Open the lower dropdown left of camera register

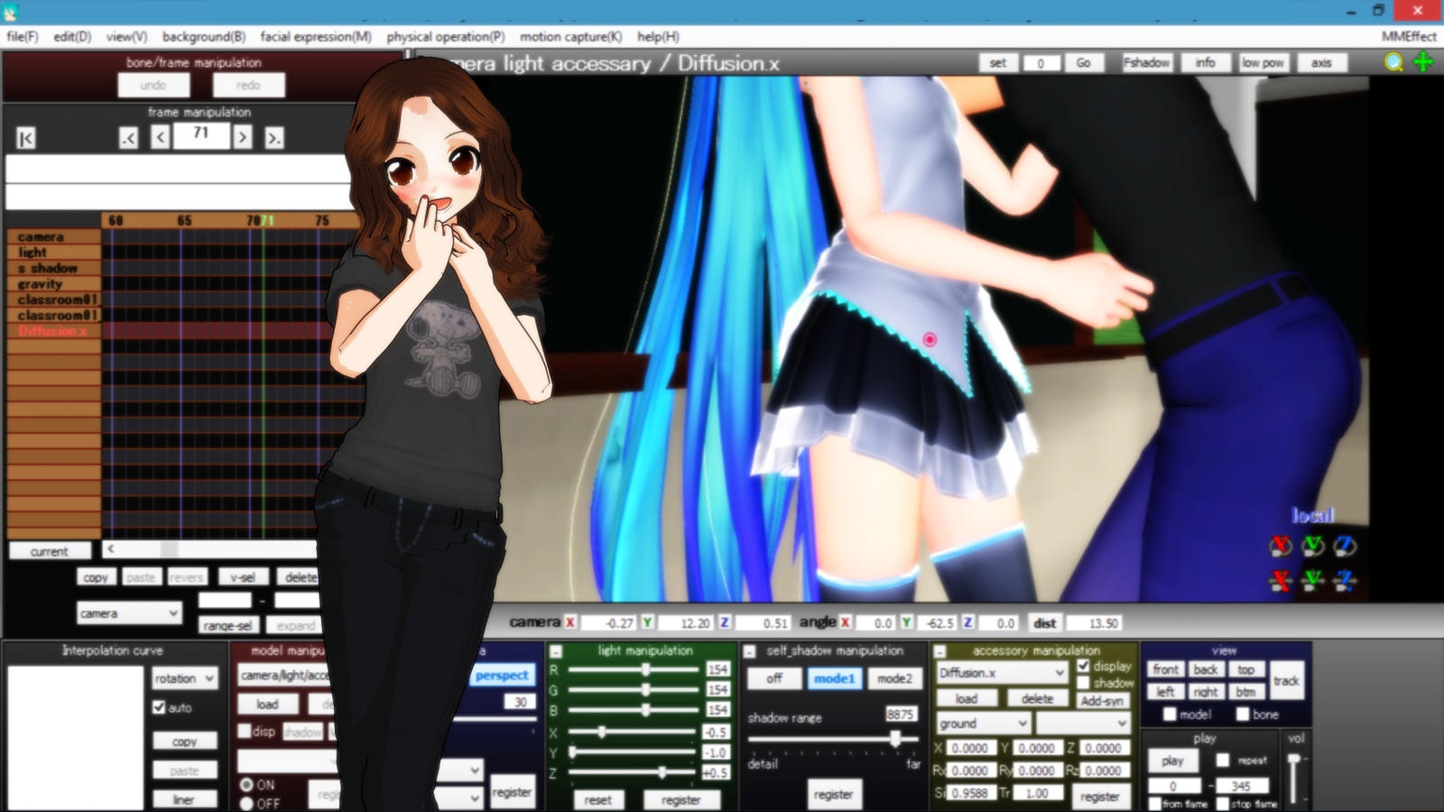(x=460, y=798)
